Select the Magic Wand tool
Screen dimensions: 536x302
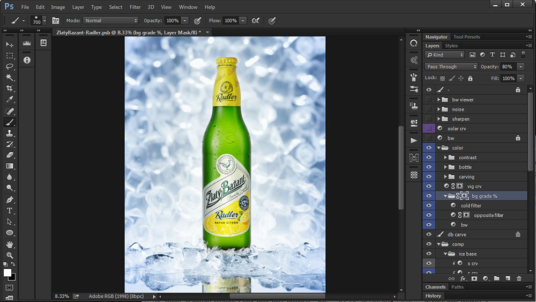click(10, 77)
